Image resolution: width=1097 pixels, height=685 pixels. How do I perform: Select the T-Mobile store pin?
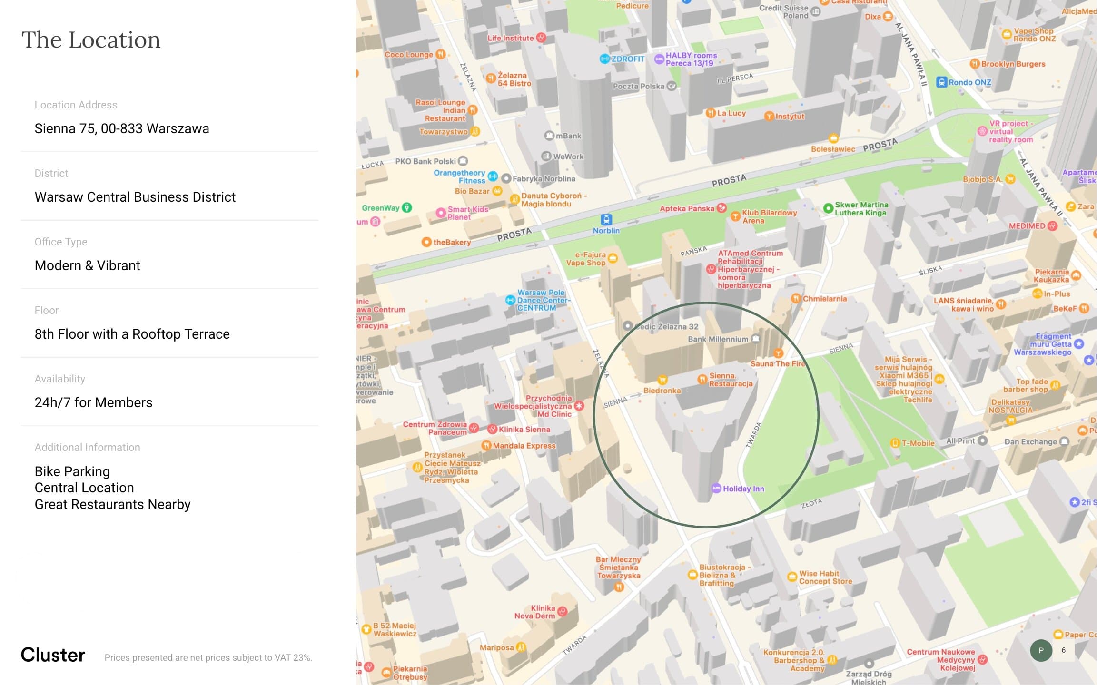(x=895, y=443)
